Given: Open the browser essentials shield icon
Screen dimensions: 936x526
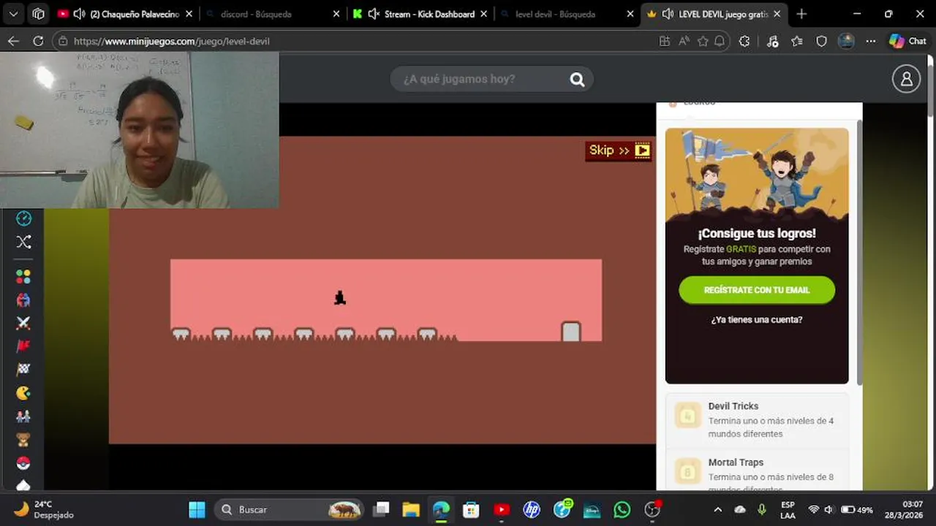Looking at the screenshot, I should click(821, 42).
